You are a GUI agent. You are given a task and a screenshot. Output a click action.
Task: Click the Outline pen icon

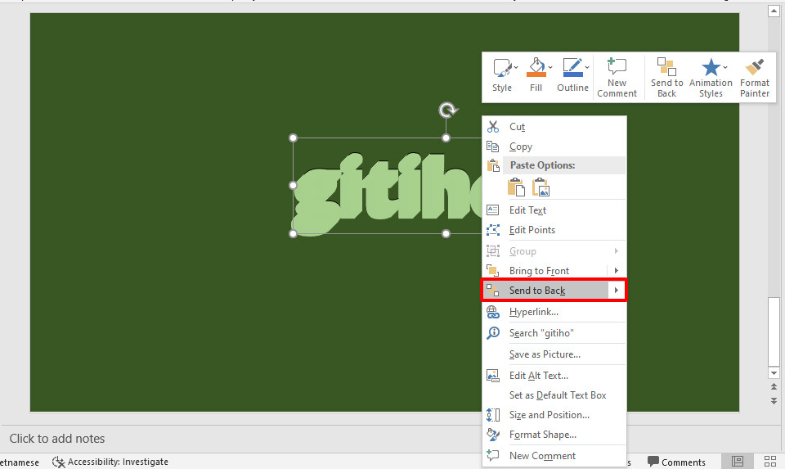(x=572, y=68)
